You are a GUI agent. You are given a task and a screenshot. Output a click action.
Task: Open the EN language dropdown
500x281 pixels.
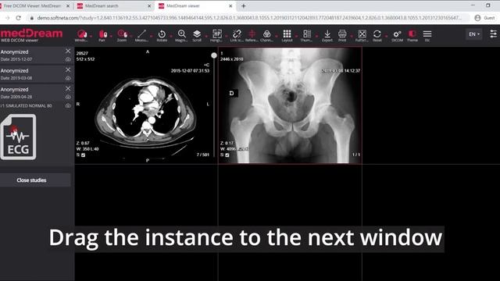click(x=474, y=34)
